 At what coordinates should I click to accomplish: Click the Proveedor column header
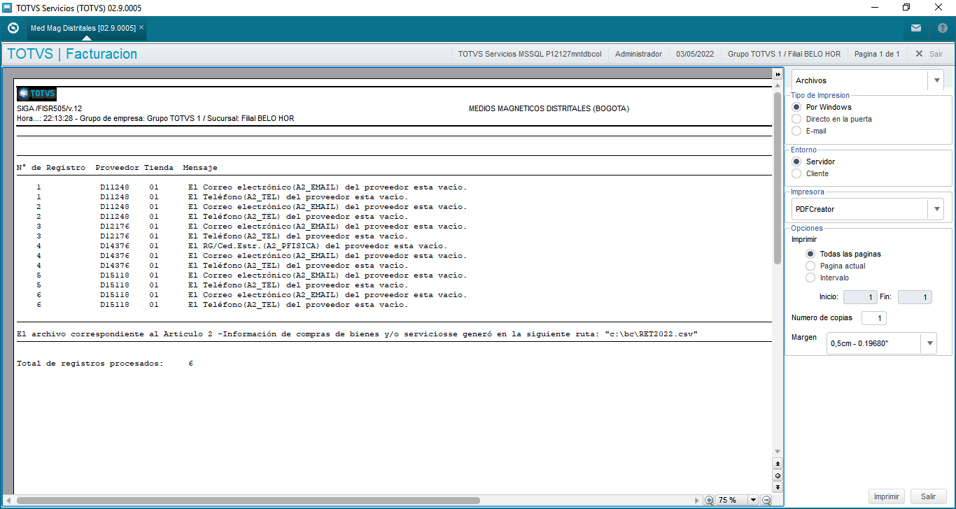[x=117, y=168]
